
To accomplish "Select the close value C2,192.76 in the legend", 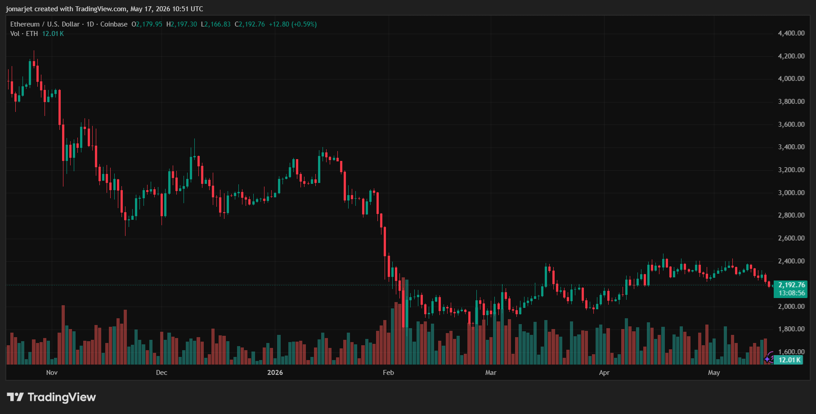I will point(250,24).
